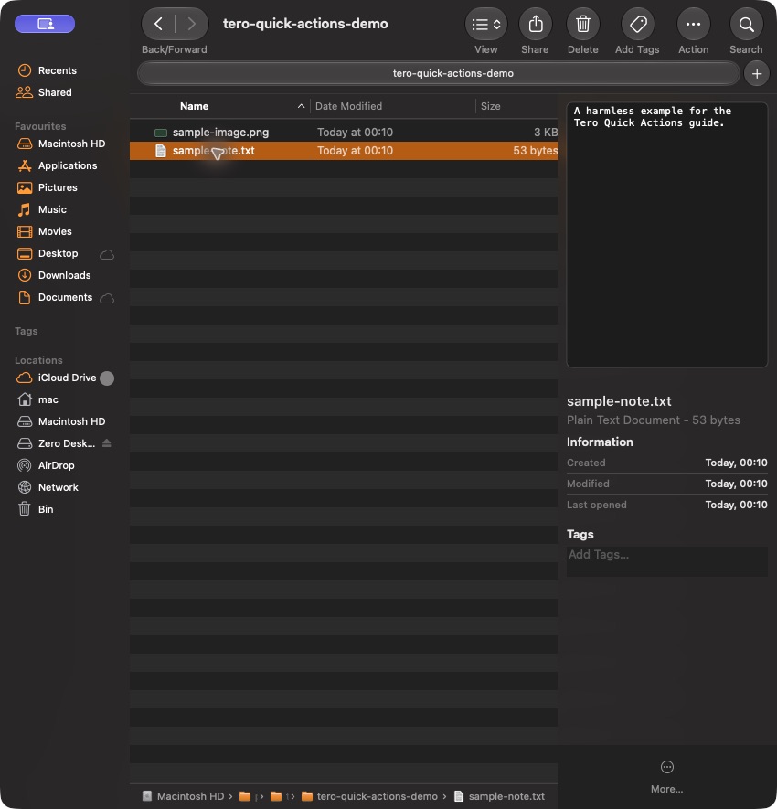Click the Created date value Today, 00:10
Image resolution: width=777 pixels, height=809 pixels.
736,463
